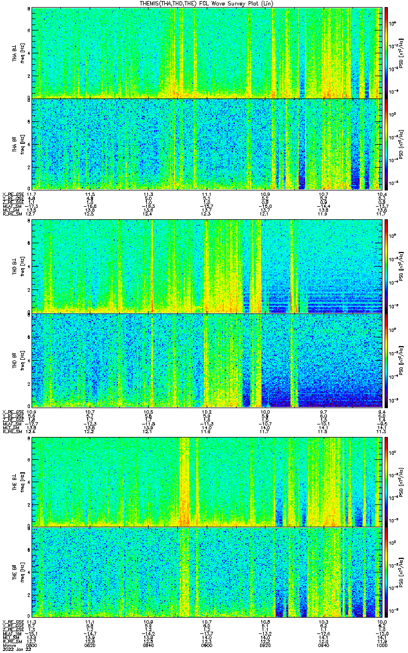Click the THE B-perpendicular spectrogram panel

tap(207, 482)
